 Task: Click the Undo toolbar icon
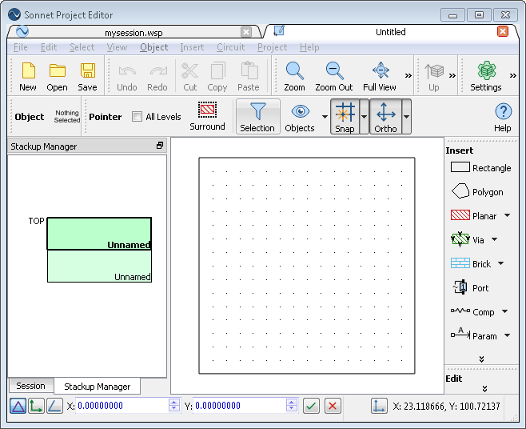pos(127,77)
